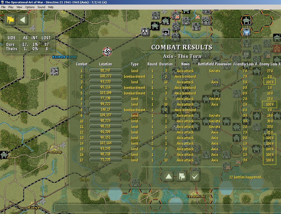Image resolution: width=281 pixels, height=214 pixels.
Task: Click the up triangle button below combat list
Action: click(169, 176)
